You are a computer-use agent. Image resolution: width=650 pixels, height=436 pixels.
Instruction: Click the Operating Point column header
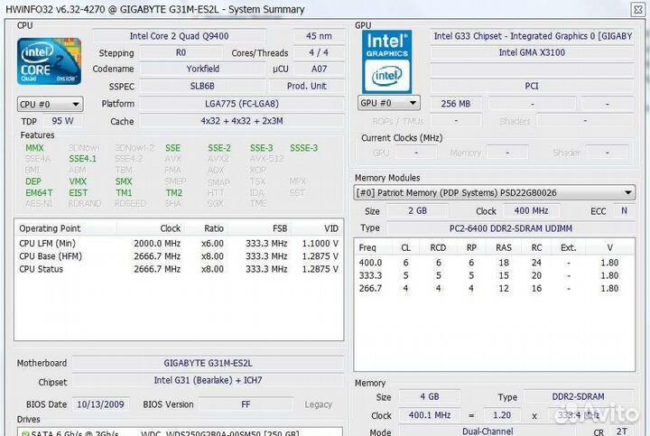click(66, 228)
